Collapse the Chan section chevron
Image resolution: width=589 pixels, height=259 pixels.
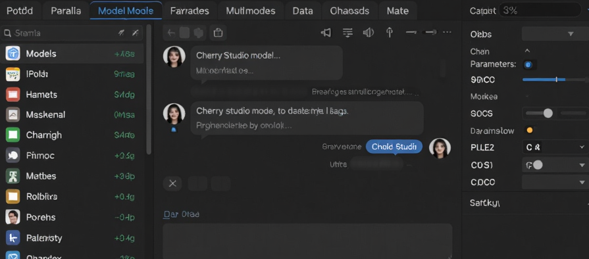tap(527, 51)
